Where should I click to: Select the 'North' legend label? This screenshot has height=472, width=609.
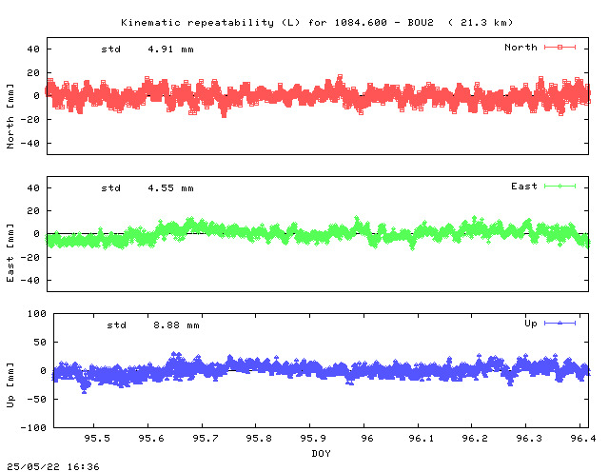(x=521, y=48)
